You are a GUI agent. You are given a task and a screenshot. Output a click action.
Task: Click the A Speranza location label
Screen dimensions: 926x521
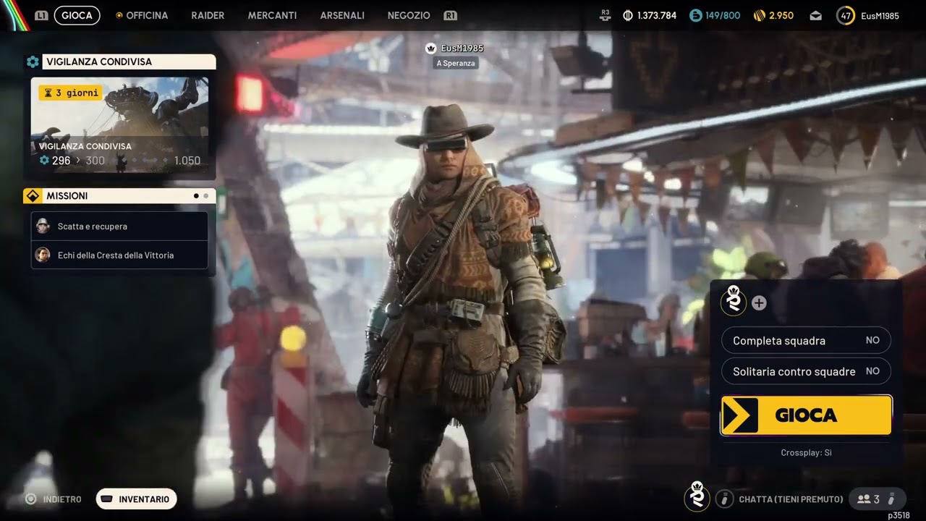(456, 63)
